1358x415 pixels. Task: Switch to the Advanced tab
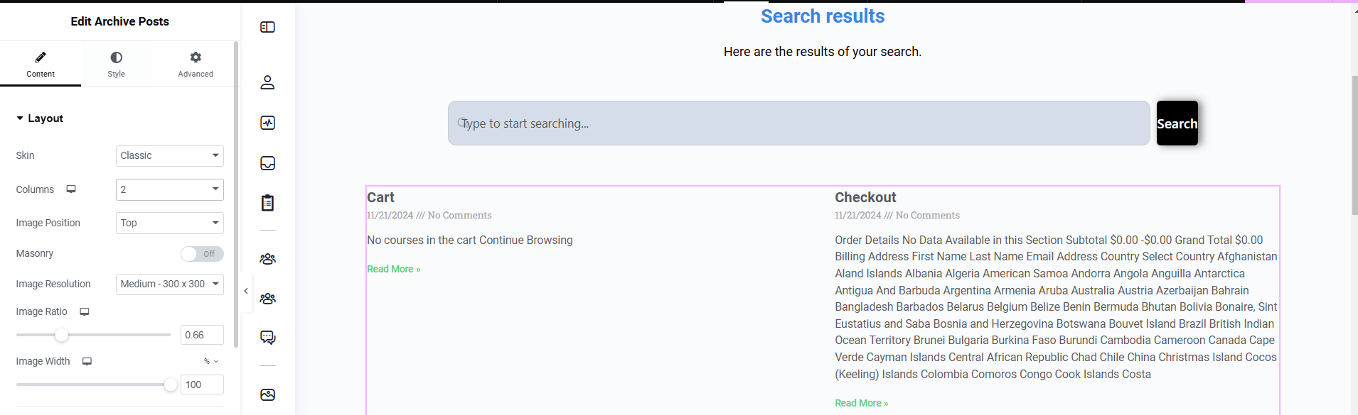pos(196,64)
